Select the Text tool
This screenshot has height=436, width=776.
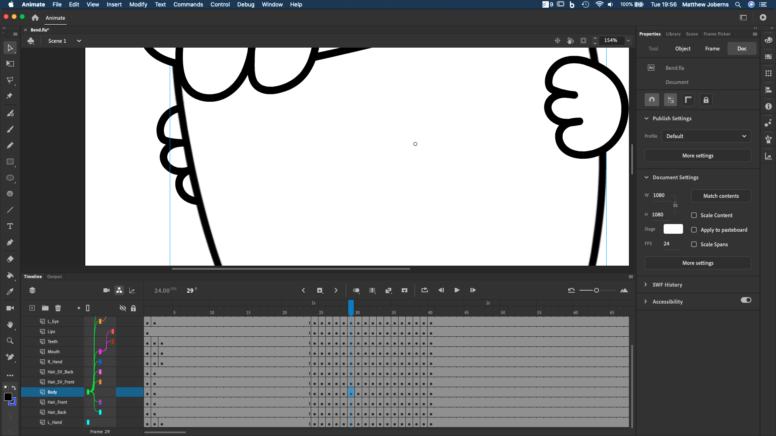coord(10,226)
